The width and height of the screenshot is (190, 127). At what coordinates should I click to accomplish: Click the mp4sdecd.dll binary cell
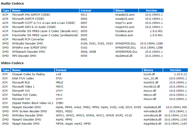[152, 107]
